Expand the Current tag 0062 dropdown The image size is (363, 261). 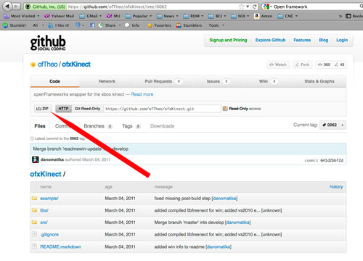[333, 125]
